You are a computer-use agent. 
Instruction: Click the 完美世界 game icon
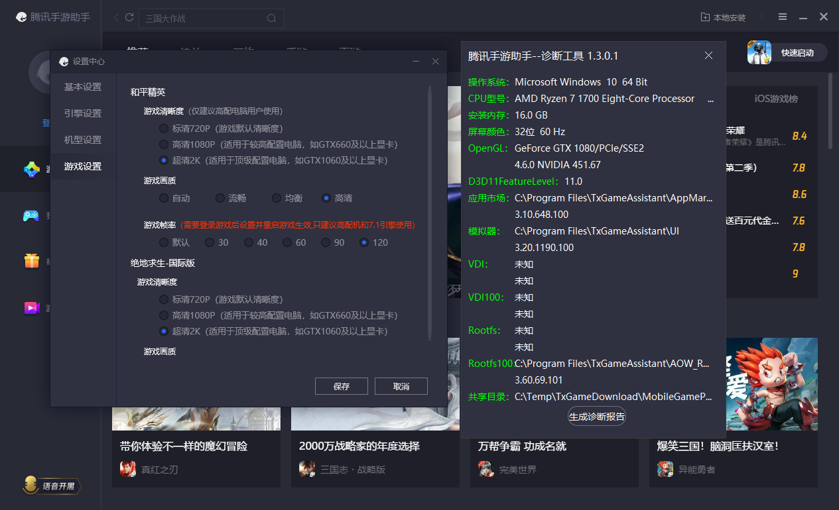pyautogui.click(x=486, y=469)
